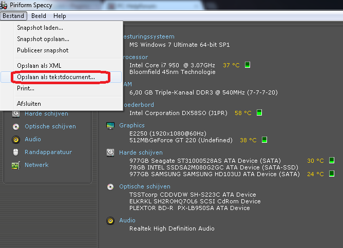This screenshot has width=343, height=248.
Task: Click the motherboard 58 °C indicator icon
Action: pos(259,112)
